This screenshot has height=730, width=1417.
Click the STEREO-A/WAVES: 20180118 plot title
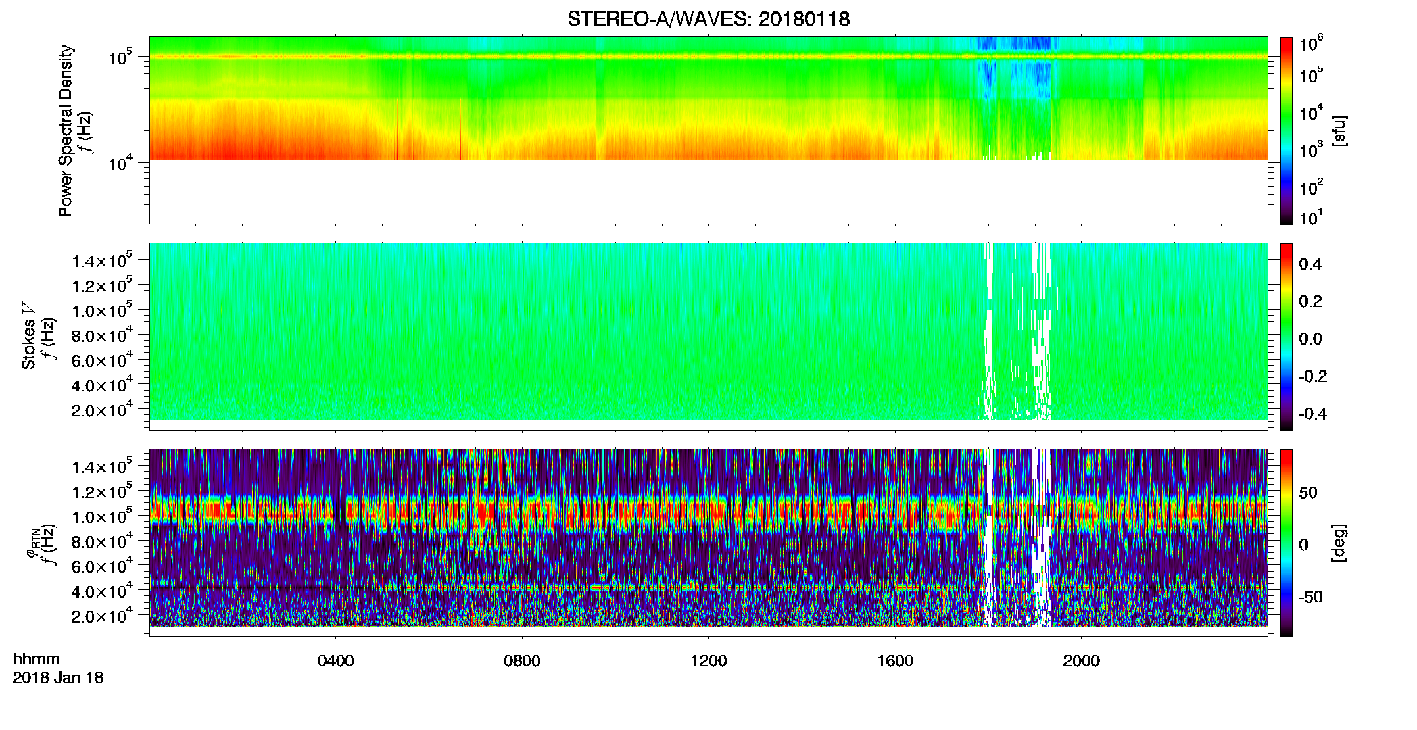tap(708, 19)
